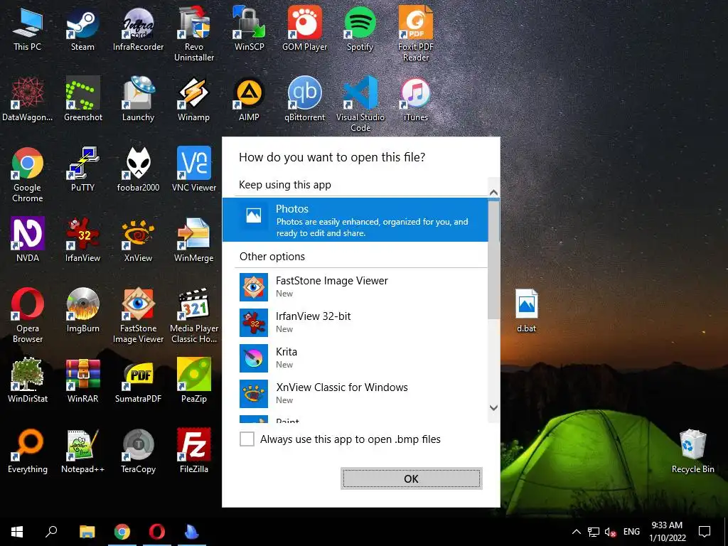Select the WinDirStat desktop shortcut
Screen dimensions: 728x546
[x=28, y=381]
